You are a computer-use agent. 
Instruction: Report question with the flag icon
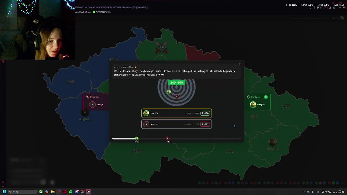pyautogui.click(x=240, y=65)
